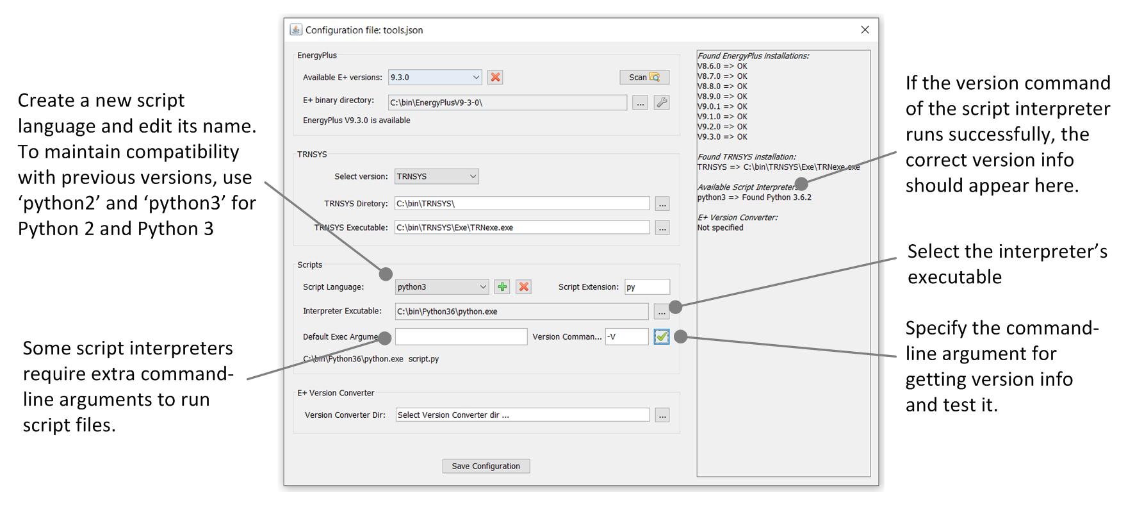Click the script.py command preview text
Image resolution: width=1135 pixels, height=505 pixels.
(x=371, y=359)
